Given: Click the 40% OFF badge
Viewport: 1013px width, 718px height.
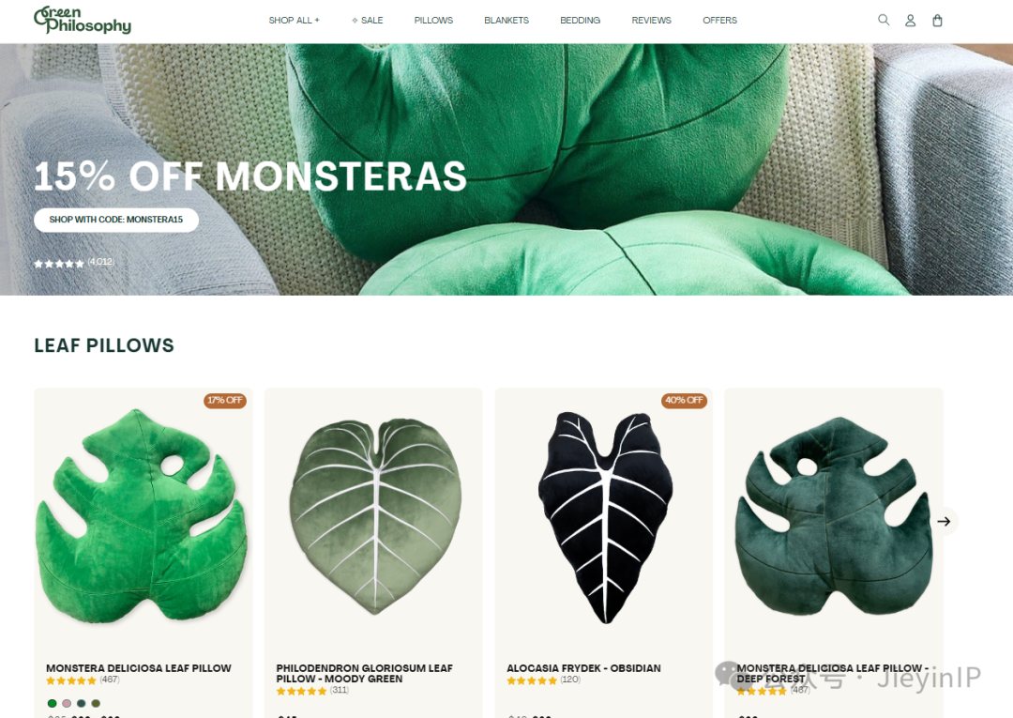Looking at the screenshot, I should (684, 400).
